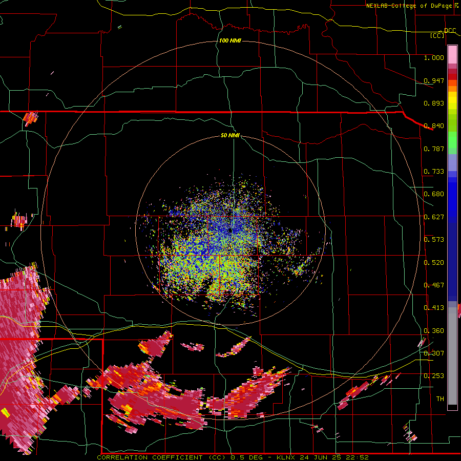
Task: Click the 22:52 timestamp in the caption
Action: pos(358,457)
